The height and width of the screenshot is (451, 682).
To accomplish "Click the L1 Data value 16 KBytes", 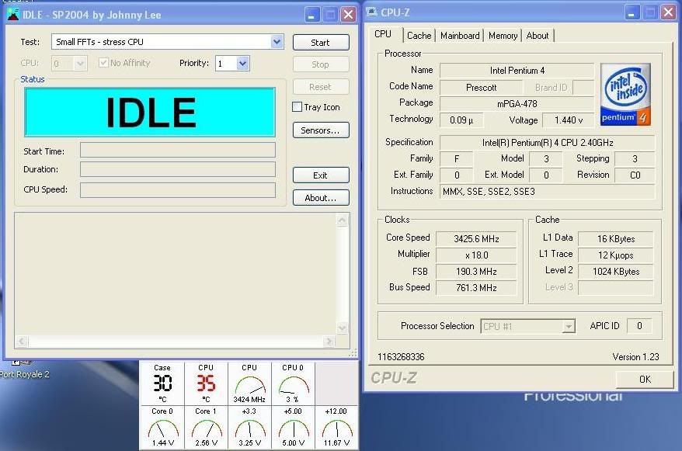I will click(615, 238).
